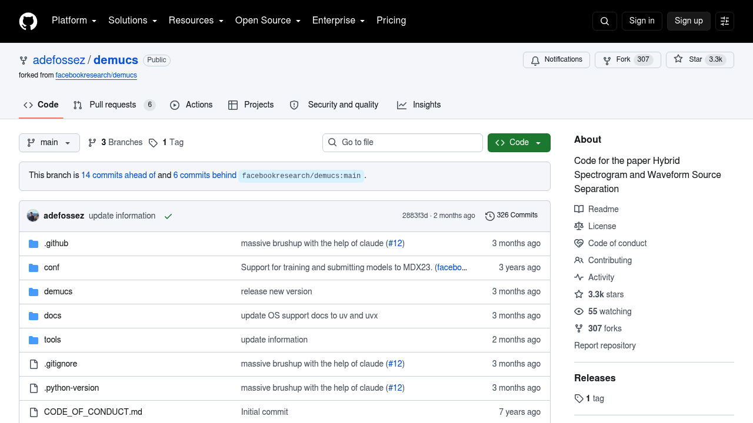Open the Readme link in About
Screen dimensions: 753x423
coord(597,209)
